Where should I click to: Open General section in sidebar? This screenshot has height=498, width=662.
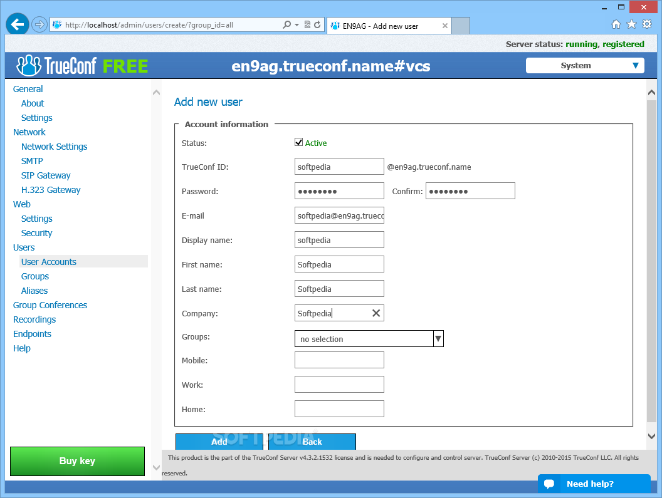pos(28,89)
